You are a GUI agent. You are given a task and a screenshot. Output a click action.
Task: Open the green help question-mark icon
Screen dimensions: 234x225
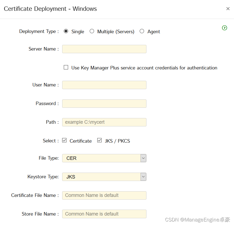[x=224, y=28]
